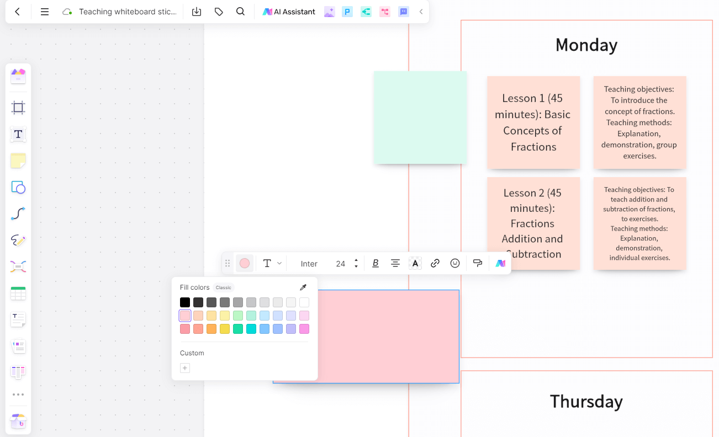Choose the orange swatch in bottom row
This screenshot has width=719, height=437.
212,329
